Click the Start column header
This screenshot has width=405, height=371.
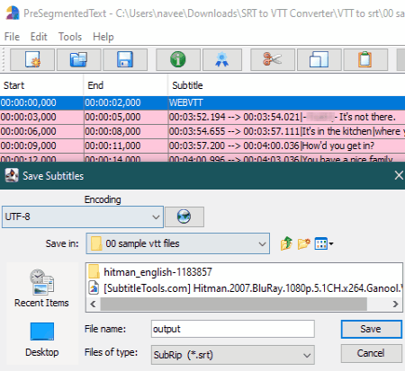[41, 85]
